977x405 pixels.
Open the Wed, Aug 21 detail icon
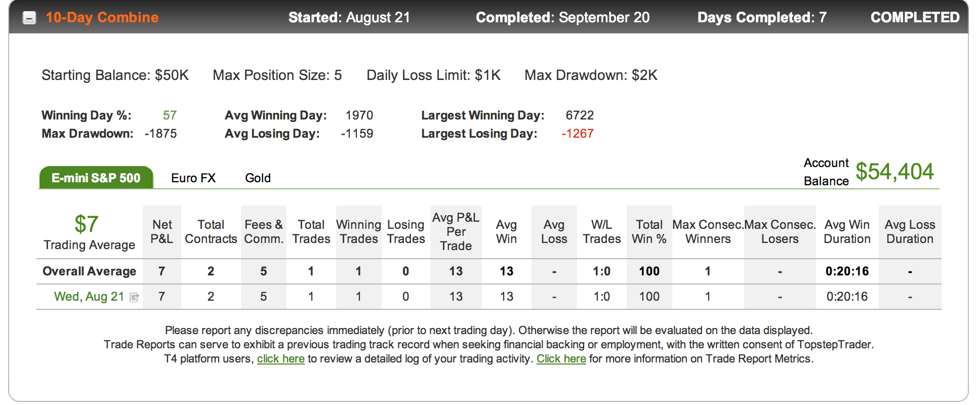(x=134, y=298)
